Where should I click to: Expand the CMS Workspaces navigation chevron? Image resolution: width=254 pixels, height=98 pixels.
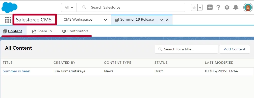(x=106, y=20)
